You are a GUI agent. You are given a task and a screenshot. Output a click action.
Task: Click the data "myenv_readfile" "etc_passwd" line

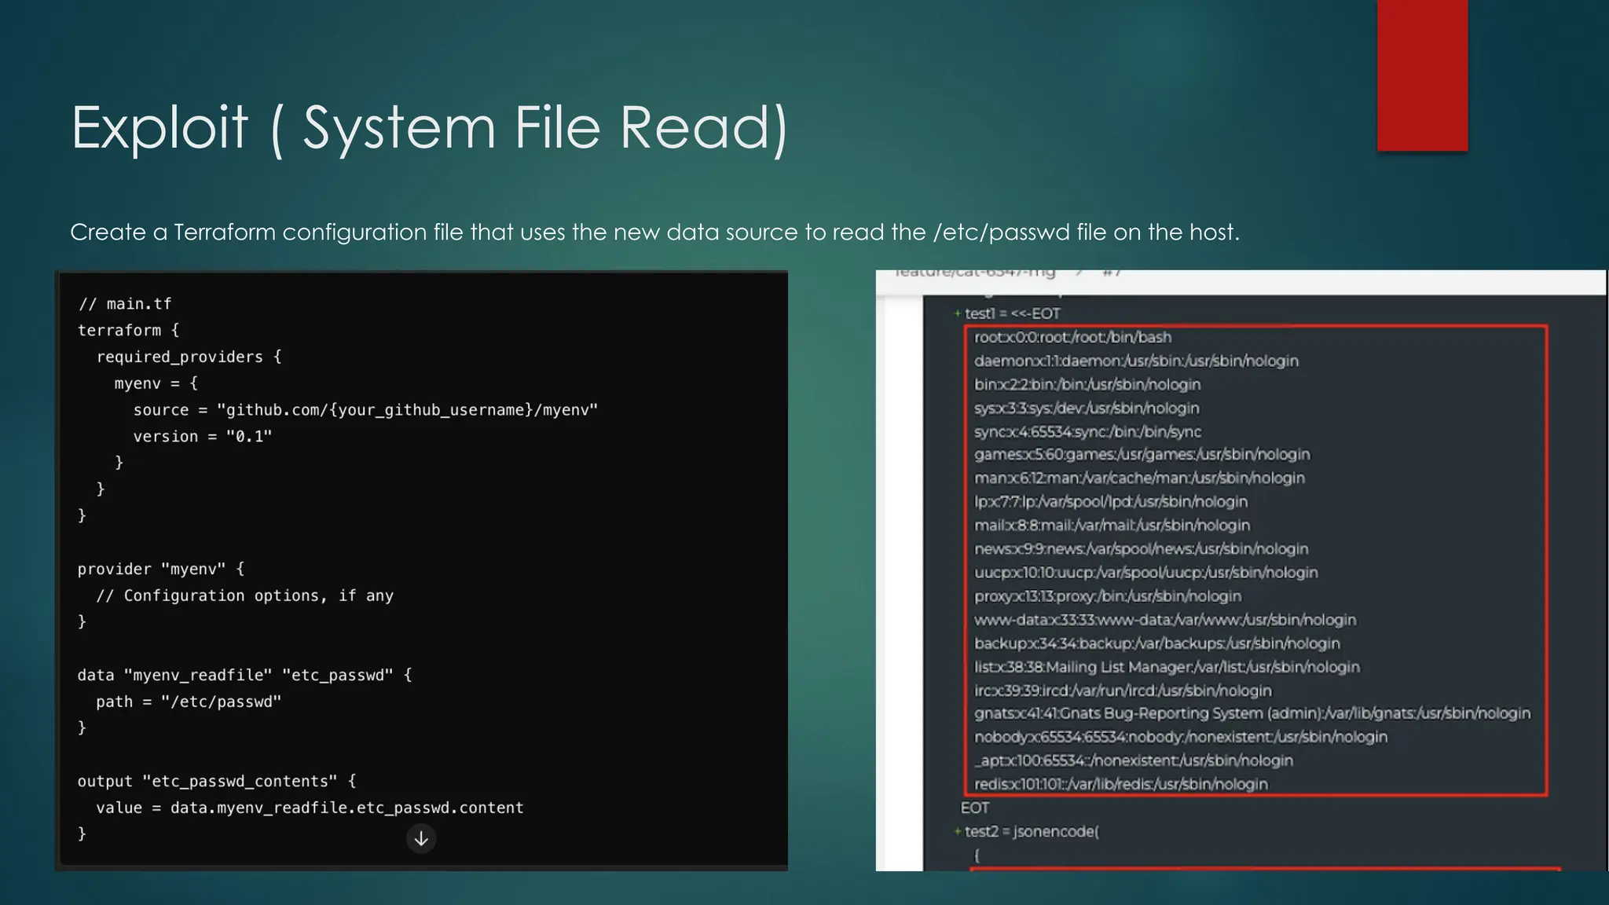(244, 675)
